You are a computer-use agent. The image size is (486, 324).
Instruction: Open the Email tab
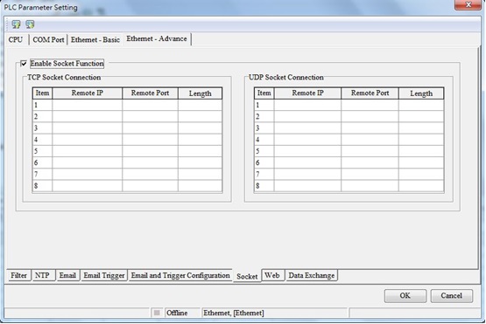[x=67, y=275]
